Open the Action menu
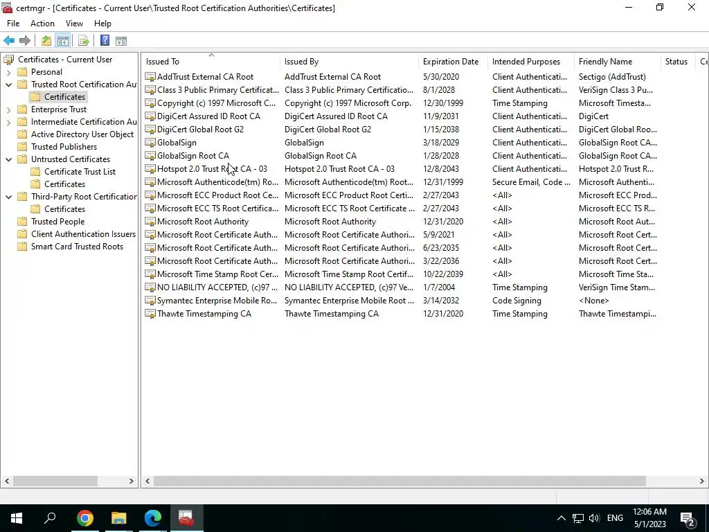The height and width of the screenshot is (532, 709). (x=42, y=24)
